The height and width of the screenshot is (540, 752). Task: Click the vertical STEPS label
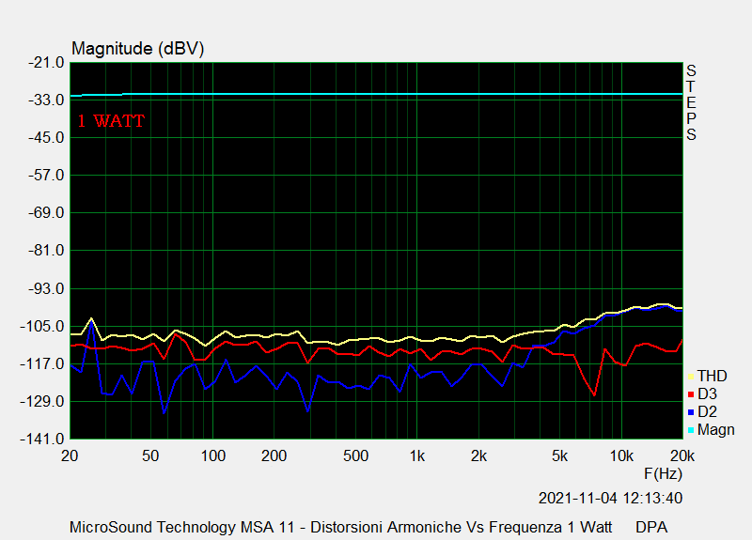691,102
